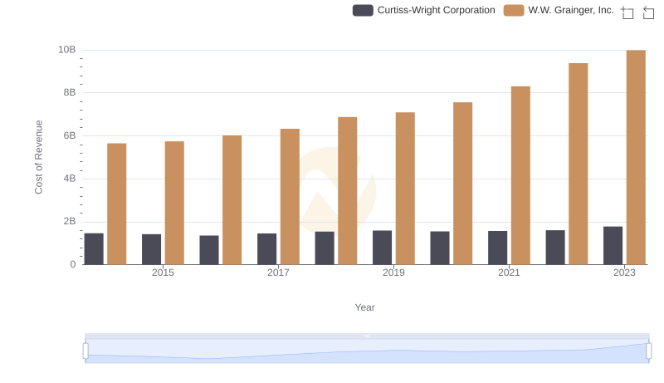Select the 2021 W.W. Grainger bar

[521, 175]
